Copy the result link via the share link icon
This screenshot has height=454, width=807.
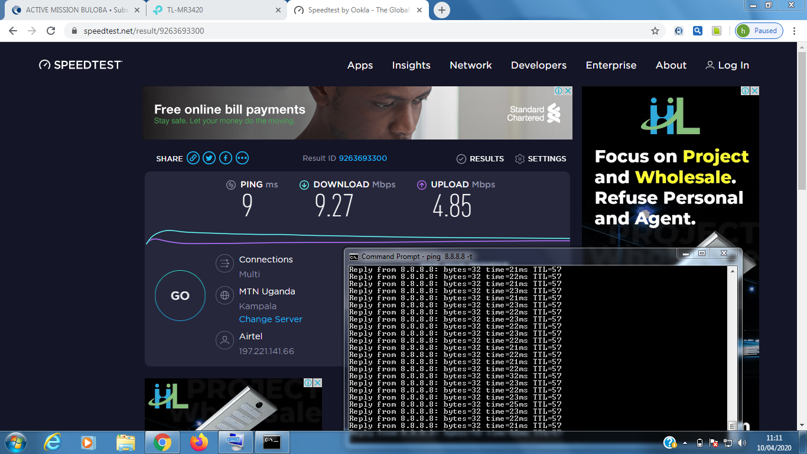coord(193,158)
